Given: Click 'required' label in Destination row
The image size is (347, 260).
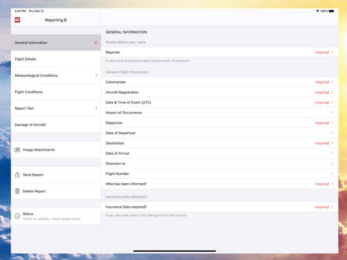Looking at the screenshot, I should pos(322,143).
